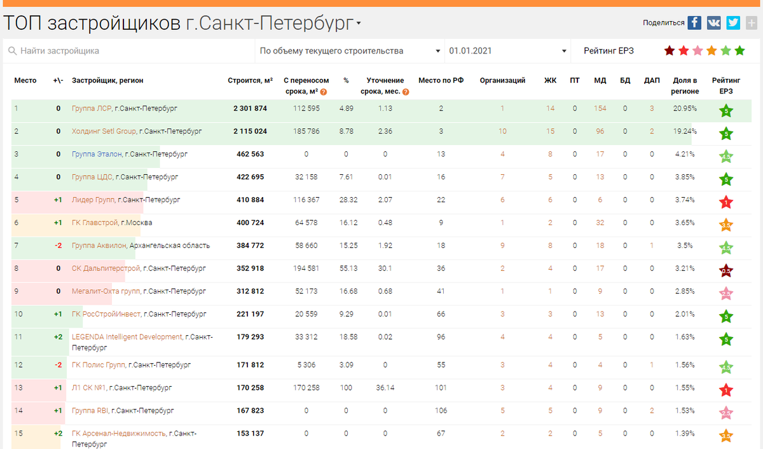Sort table by Строится, м² column
Viewport: 763px width, 449px height.
pyautogui.click(x=251, y=81)
